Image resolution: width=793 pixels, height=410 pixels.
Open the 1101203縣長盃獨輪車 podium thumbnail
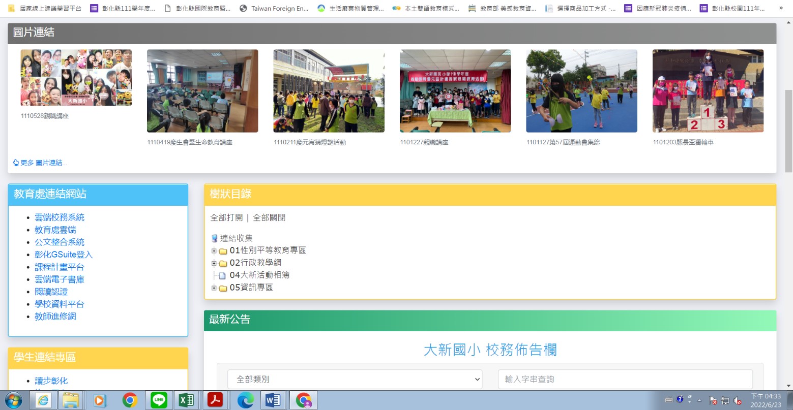(x=708, y=91)
